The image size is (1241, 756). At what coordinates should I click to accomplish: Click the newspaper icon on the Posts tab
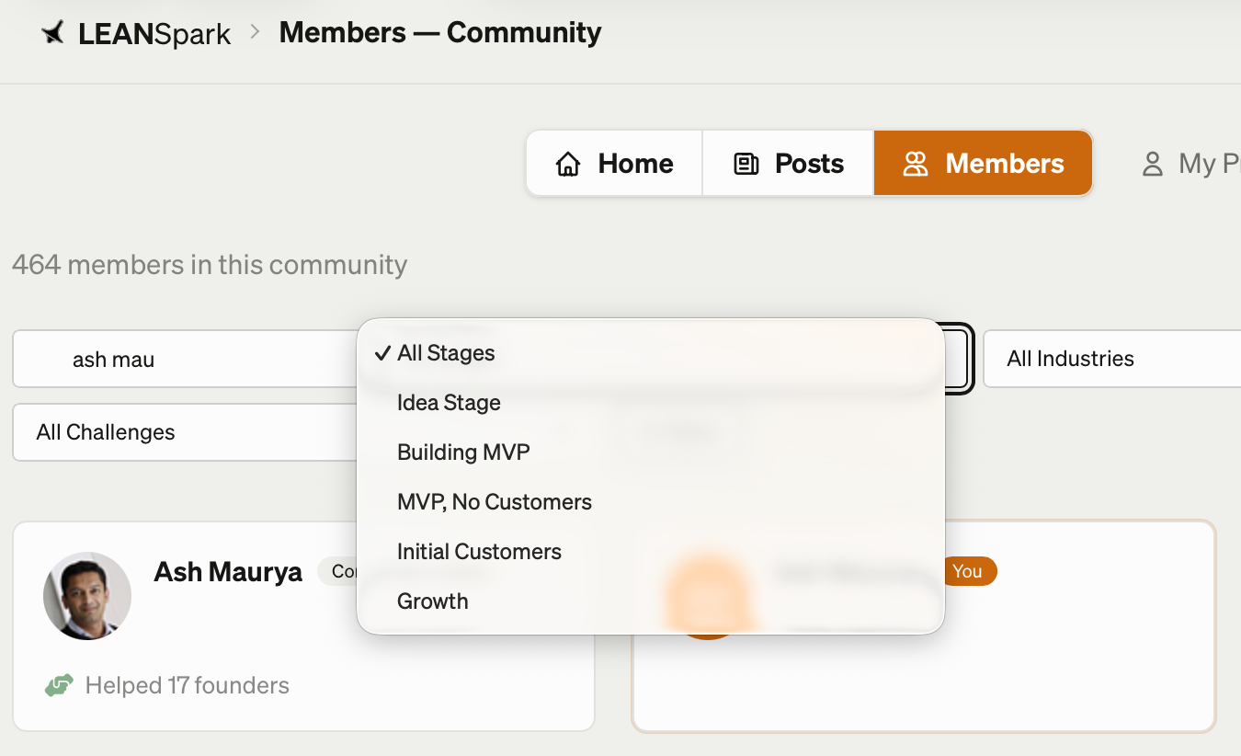point(746,163)
